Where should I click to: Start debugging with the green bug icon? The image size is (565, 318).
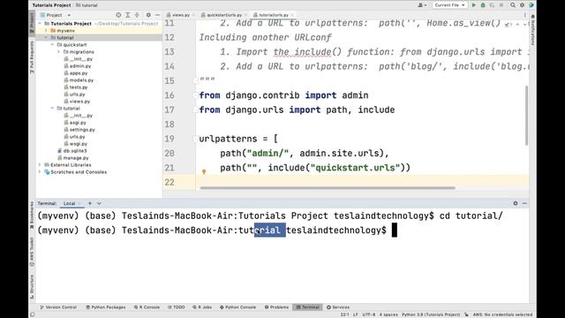click(x=483, y=5)
